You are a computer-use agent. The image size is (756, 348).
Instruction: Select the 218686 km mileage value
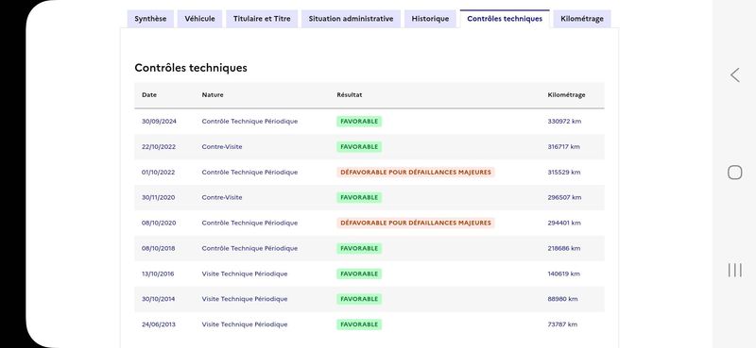tap(564, 248)
